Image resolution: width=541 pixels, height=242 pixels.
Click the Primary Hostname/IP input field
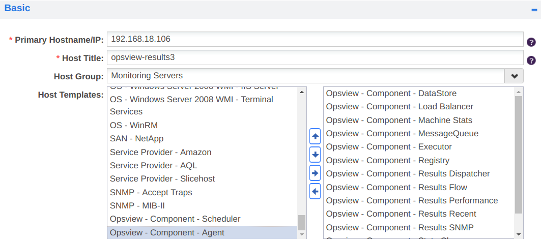[315, 39]
